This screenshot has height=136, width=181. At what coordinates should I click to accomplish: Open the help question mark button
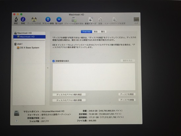(x=16, y=121)
